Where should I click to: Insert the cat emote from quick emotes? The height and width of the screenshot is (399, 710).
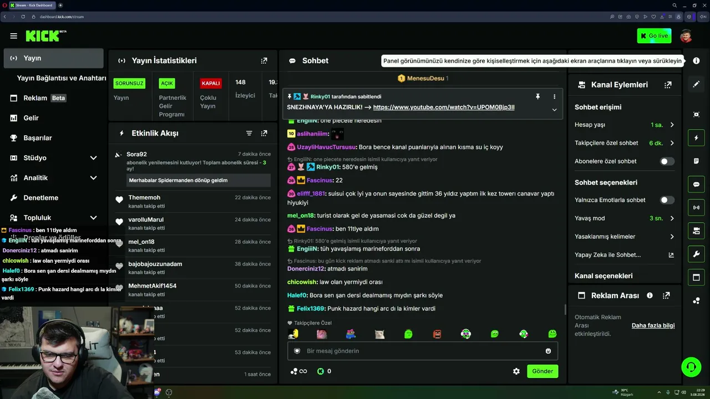tap(379, 334)
